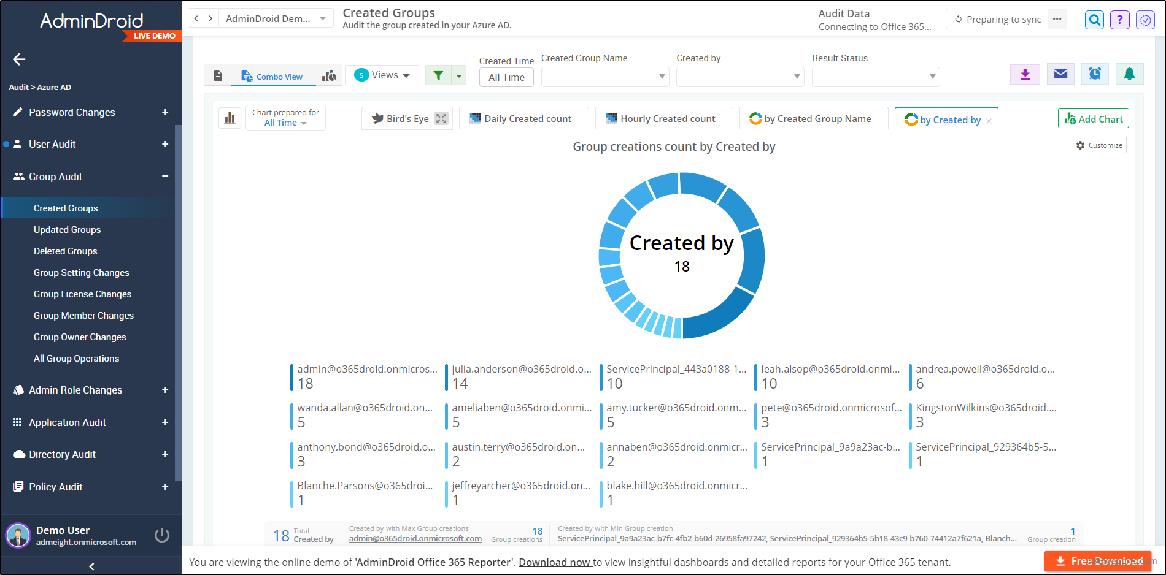Select leah.alsop legend entry with 10
Viewport: 1166px width, 575px height.
tap(827, 376)
